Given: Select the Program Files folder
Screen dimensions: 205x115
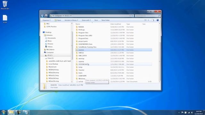Looking at the screenshot, I should 83,33.
